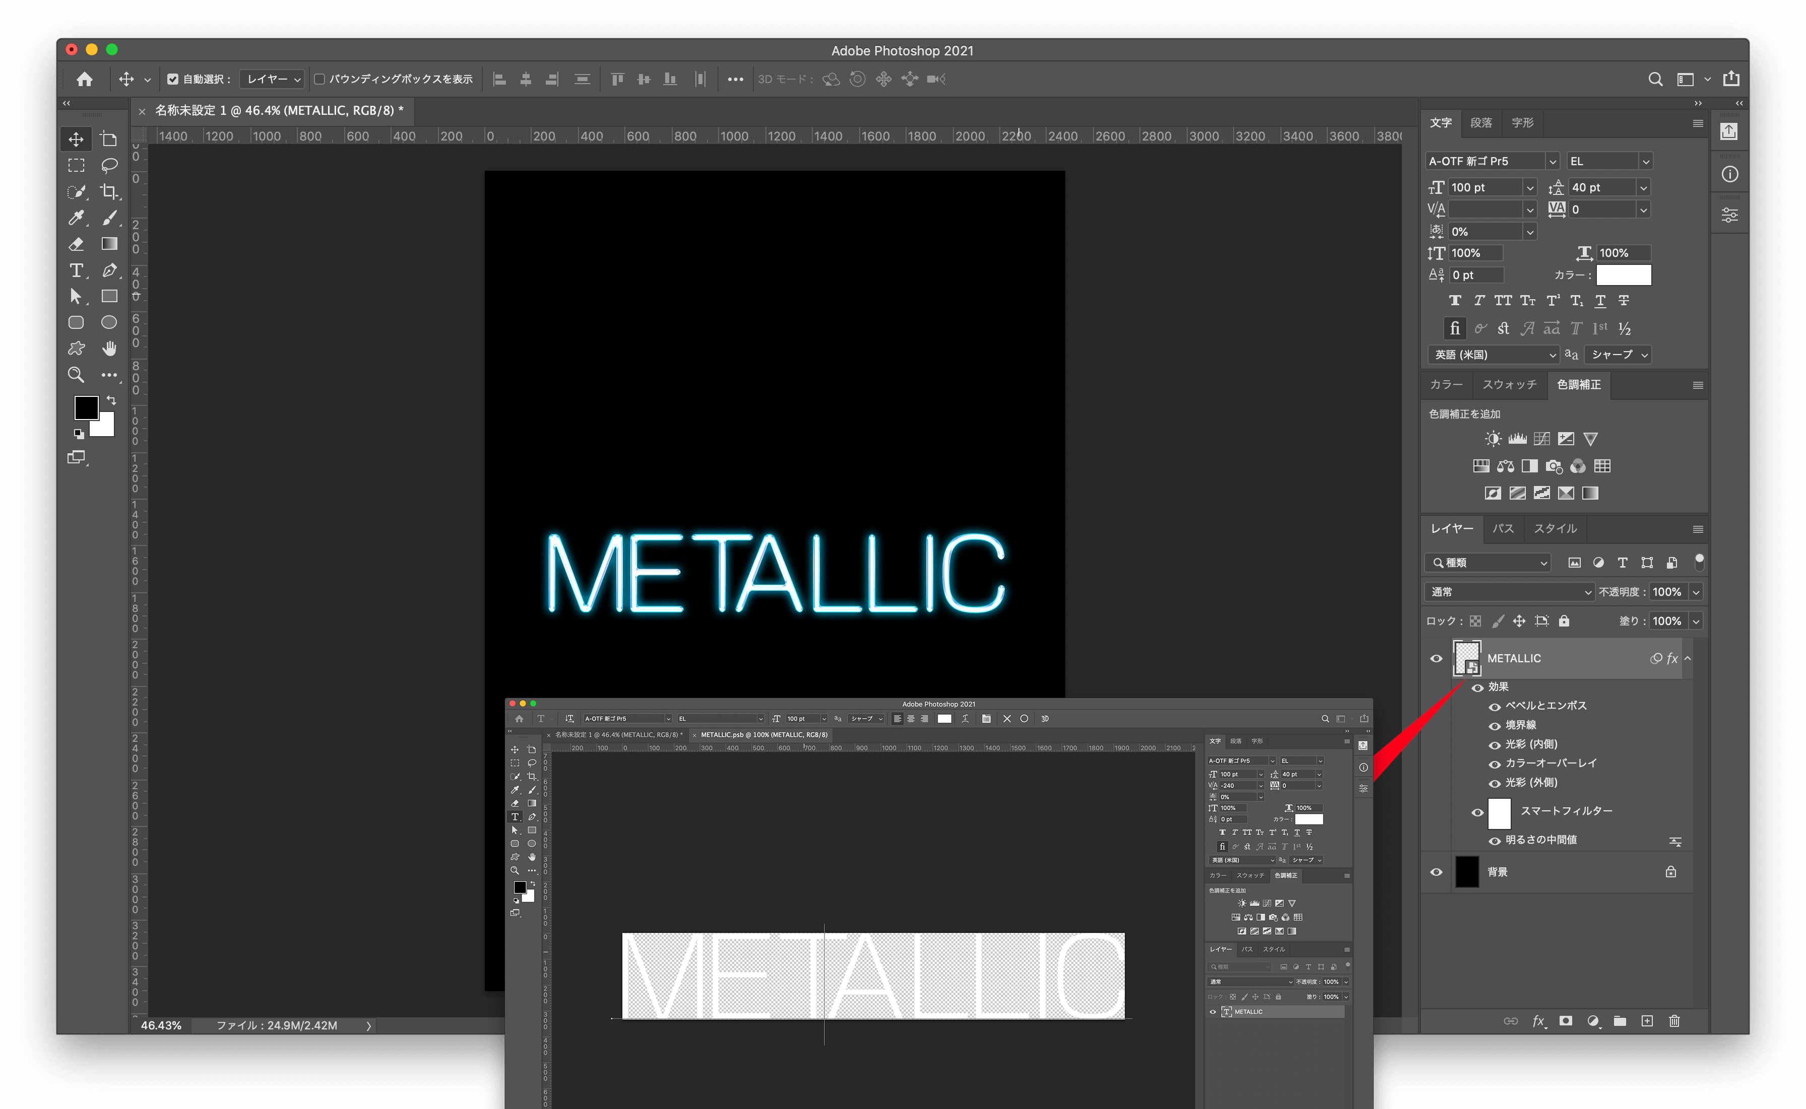Open the シャープ anti-aliasing dropdown
1806x1109 pixels.
[1618, 355]
